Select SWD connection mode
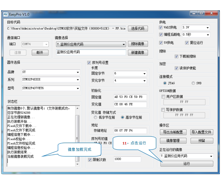 click(193, 83)
